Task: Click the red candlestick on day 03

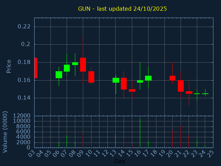Action: pos(36,68)
